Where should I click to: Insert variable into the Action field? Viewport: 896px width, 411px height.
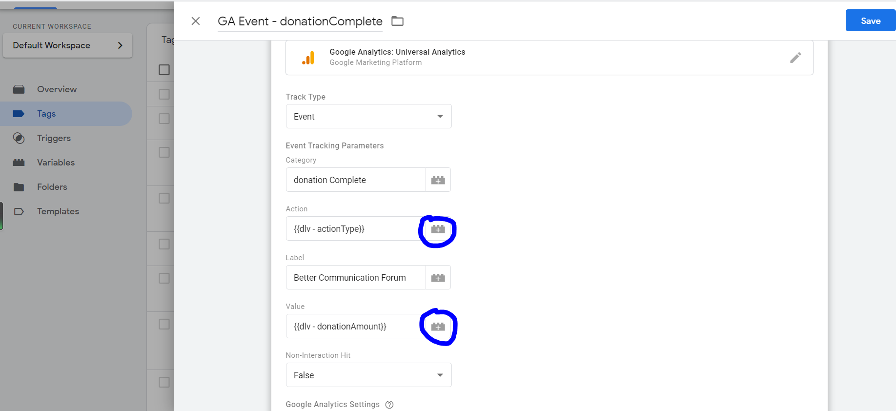[438, 229]
